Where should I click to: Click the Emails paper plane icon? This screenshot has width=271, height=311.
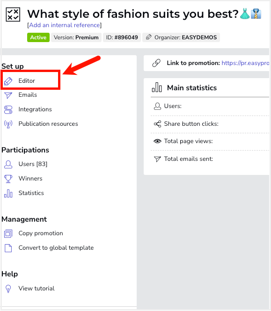(8, 95)
